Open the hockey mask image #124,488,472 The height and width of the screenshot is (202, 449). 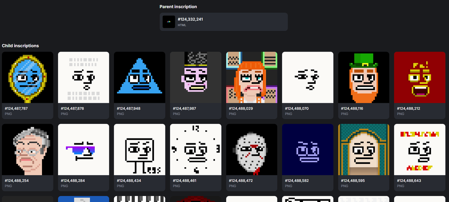(252, 149)
